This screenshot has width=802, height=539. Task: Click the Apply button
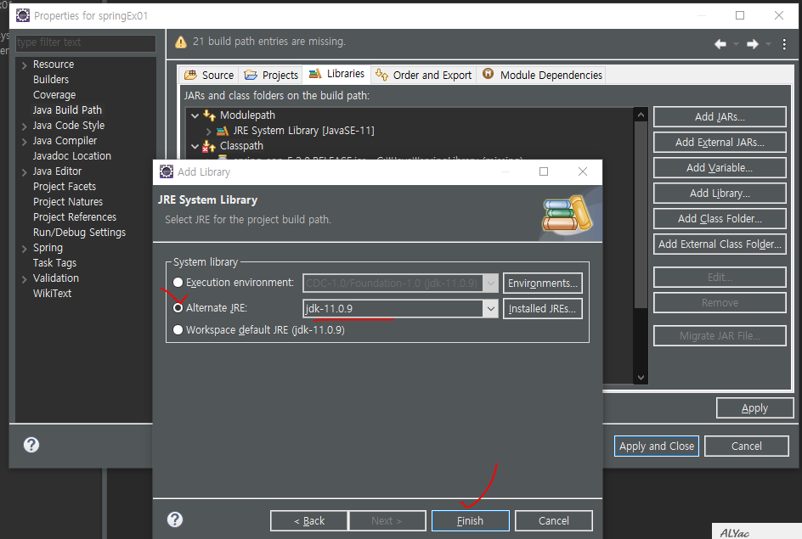click(x=754, y=408)
